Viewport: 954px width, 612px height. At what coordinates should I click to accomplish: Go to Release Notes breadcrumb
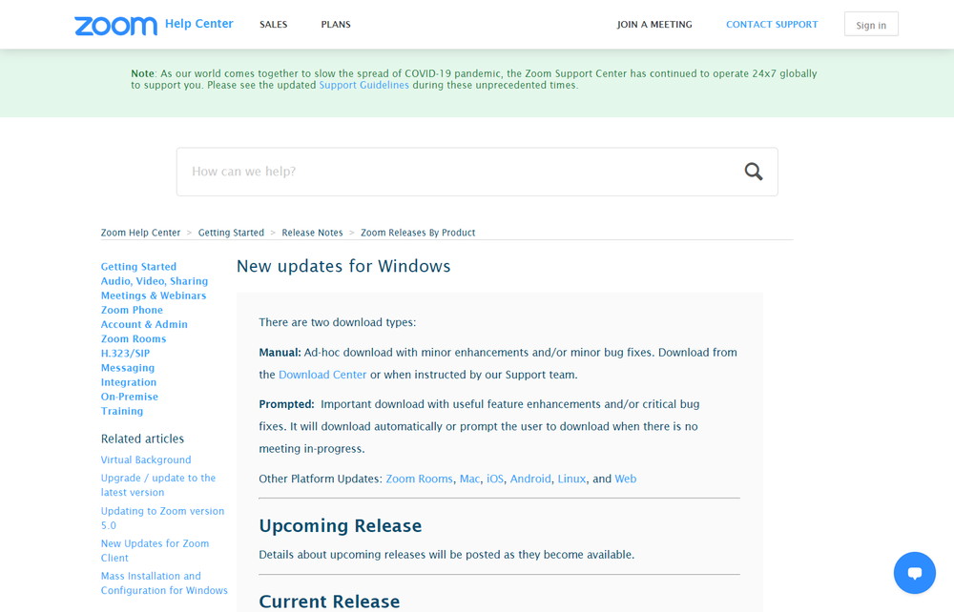coord(312,233)
